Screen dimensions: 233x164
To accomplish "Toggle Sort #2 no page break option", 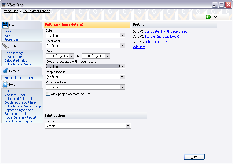I will pos(168,37).
